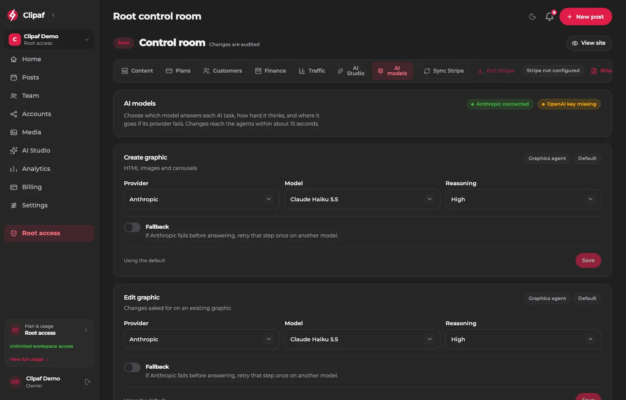Click the Clipaf lightning logo icon
This screenshot has height=400, width=626.
13,15
